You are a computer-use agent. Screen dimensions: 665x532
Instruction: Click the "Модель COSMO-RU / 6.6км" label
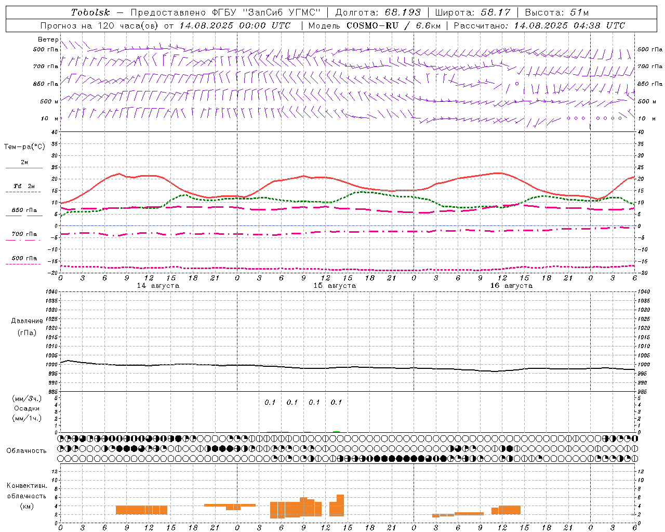pos(375,25)
